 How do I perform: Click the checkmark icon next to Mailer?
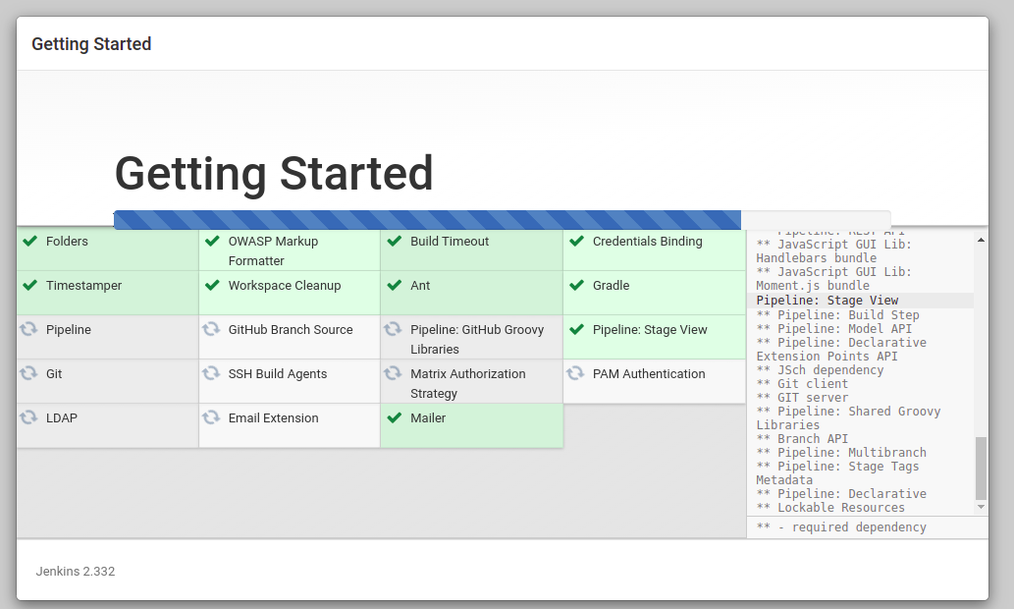point(394,418)
